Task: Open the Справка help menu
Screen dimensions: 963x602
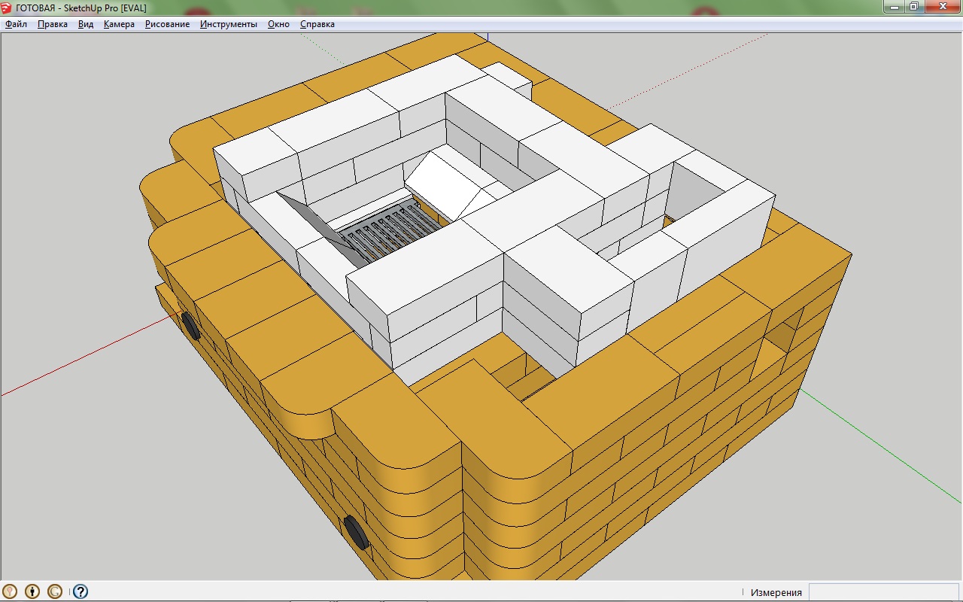Action: point(317,24)
